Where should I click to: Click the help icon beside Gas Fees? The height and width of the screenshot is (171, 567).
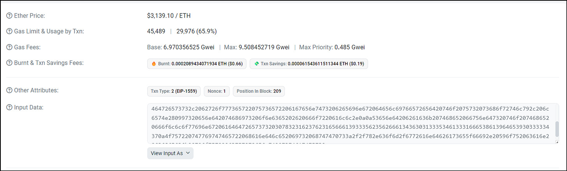click(x=9, y=47)
